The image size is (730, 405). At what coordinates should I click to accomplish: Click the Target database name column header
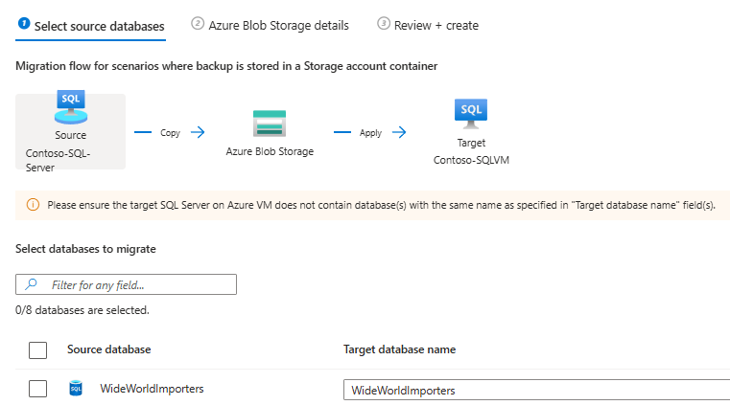tap(399, 349)
